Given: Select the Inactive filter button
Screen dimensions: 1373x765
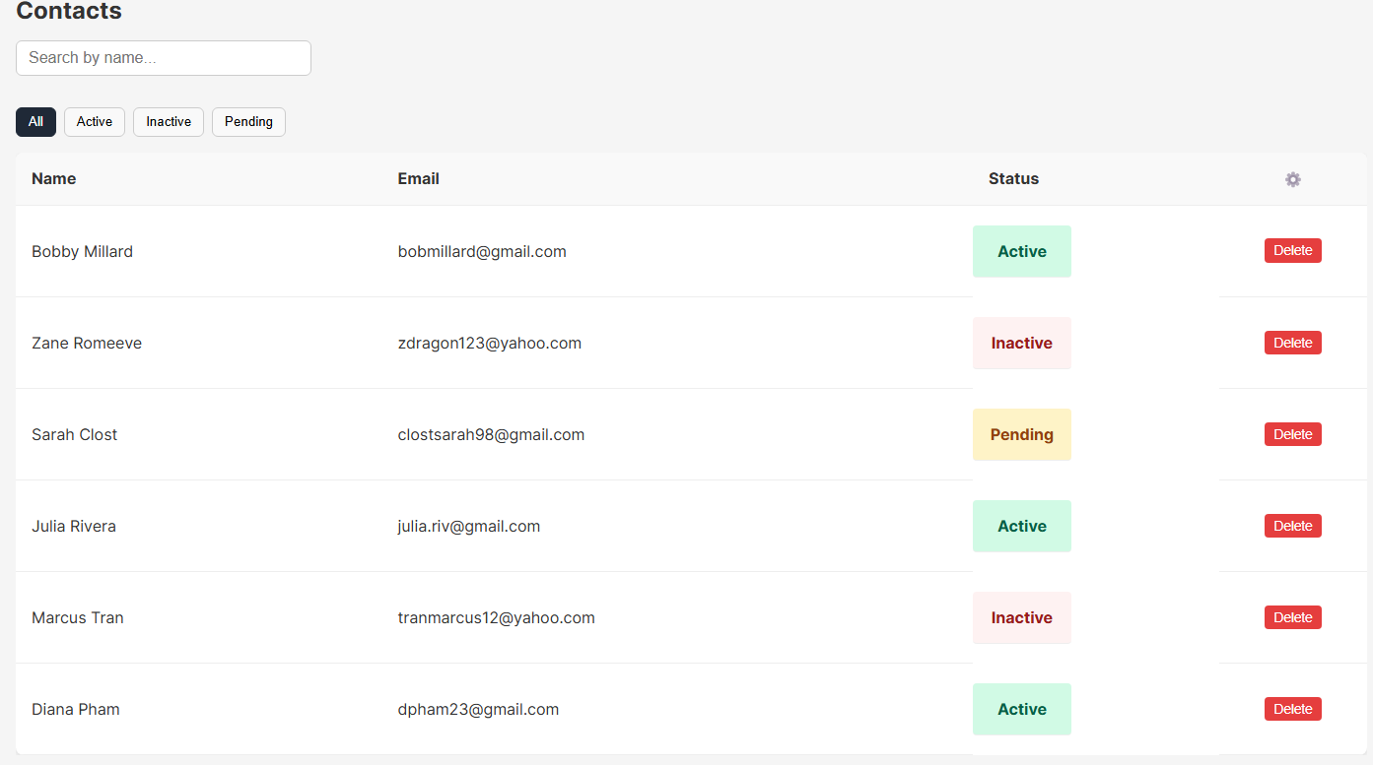Looking at the screenshot, I should [169, 122].
